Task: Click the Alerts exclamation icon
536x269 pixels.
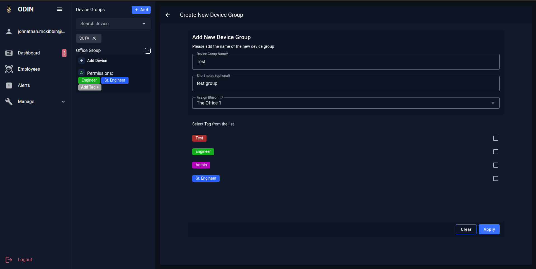Action: 9,85
